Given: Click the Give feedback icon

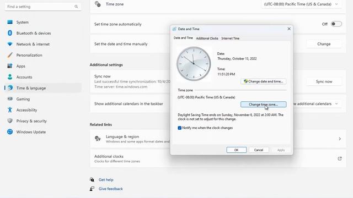Looking at the screenshot, I should tap(92, 189).
